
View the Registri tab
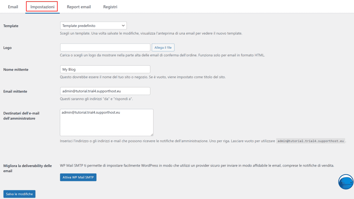click(x=110, y=7)
